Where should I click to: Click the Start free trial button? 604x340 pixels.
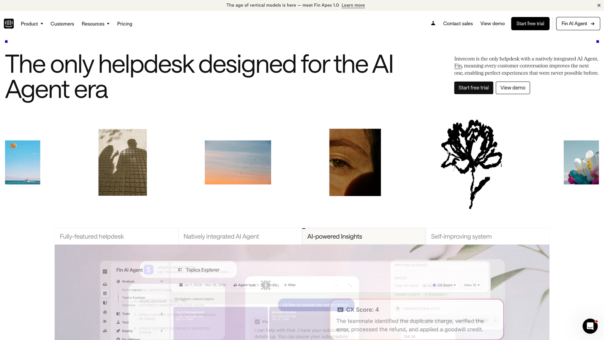pos(530,23)
